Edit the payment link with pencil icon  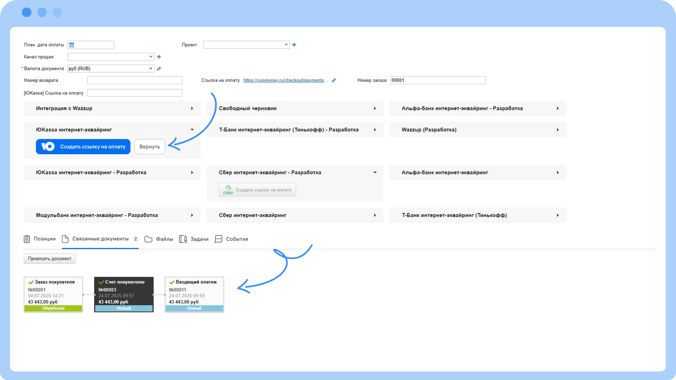(334, 80)
